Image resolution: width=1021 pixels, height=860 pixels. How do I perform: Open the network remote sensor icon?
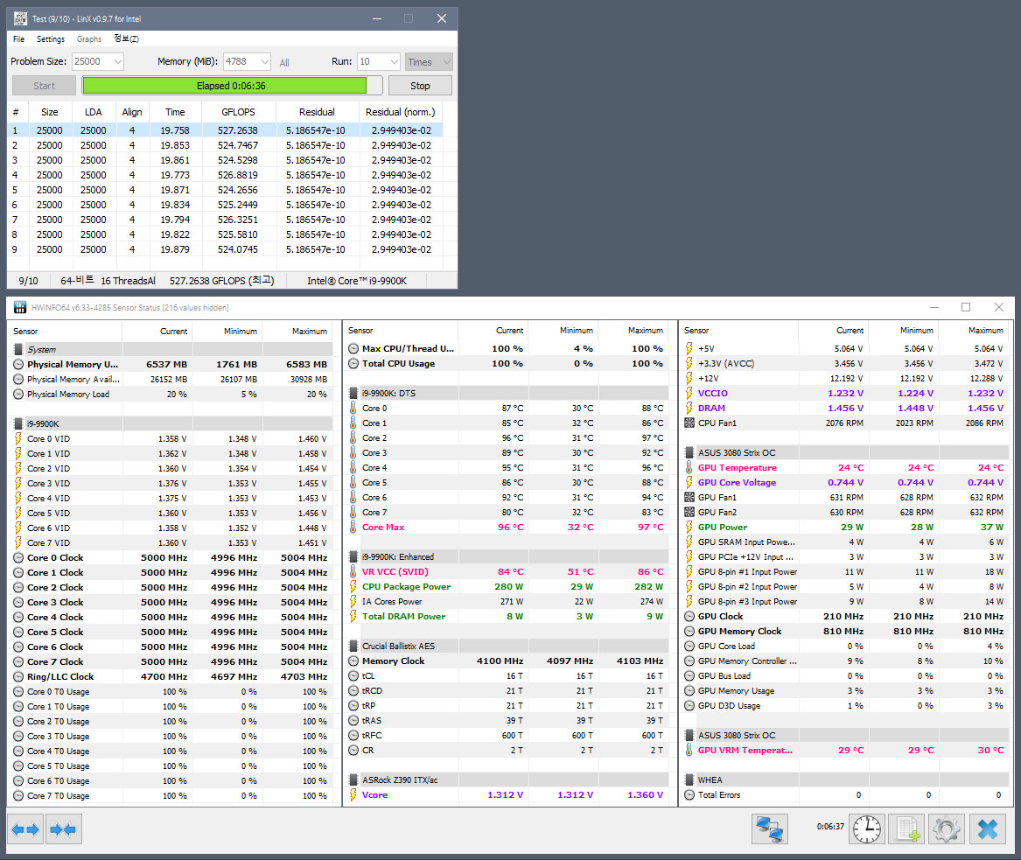(770, 829)
